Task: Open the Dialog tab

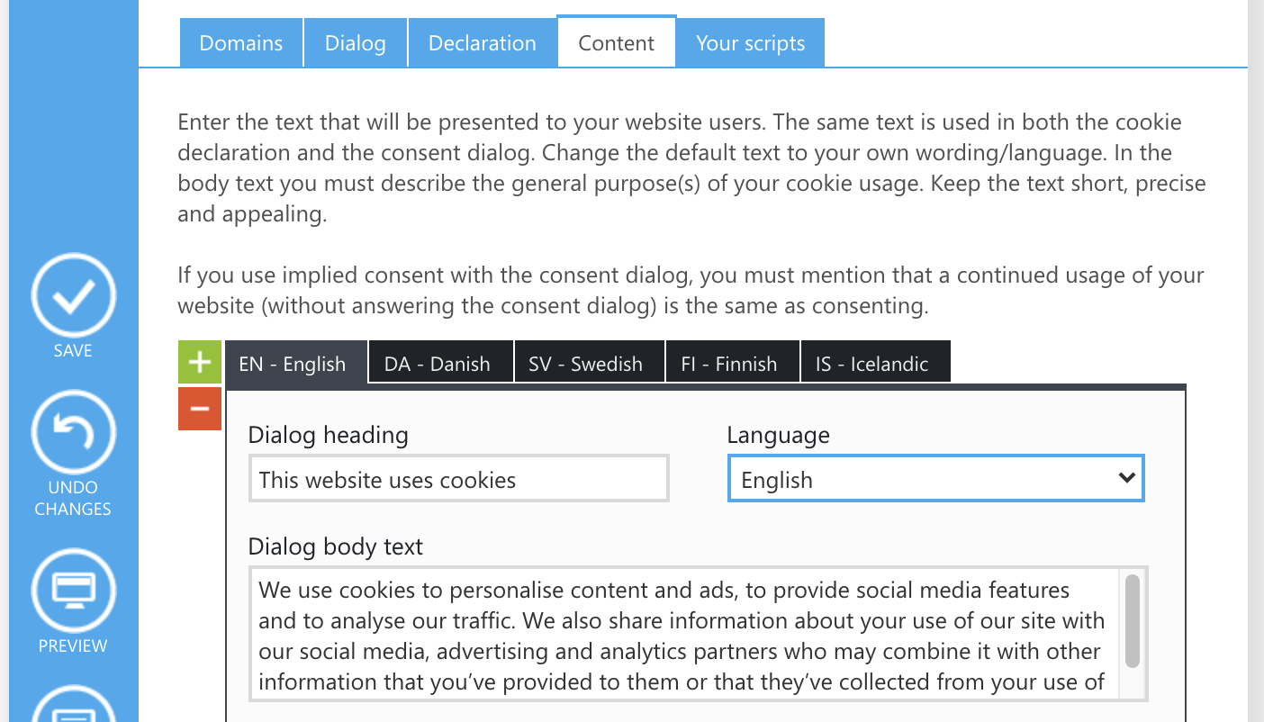Action: tap(355, 43)
